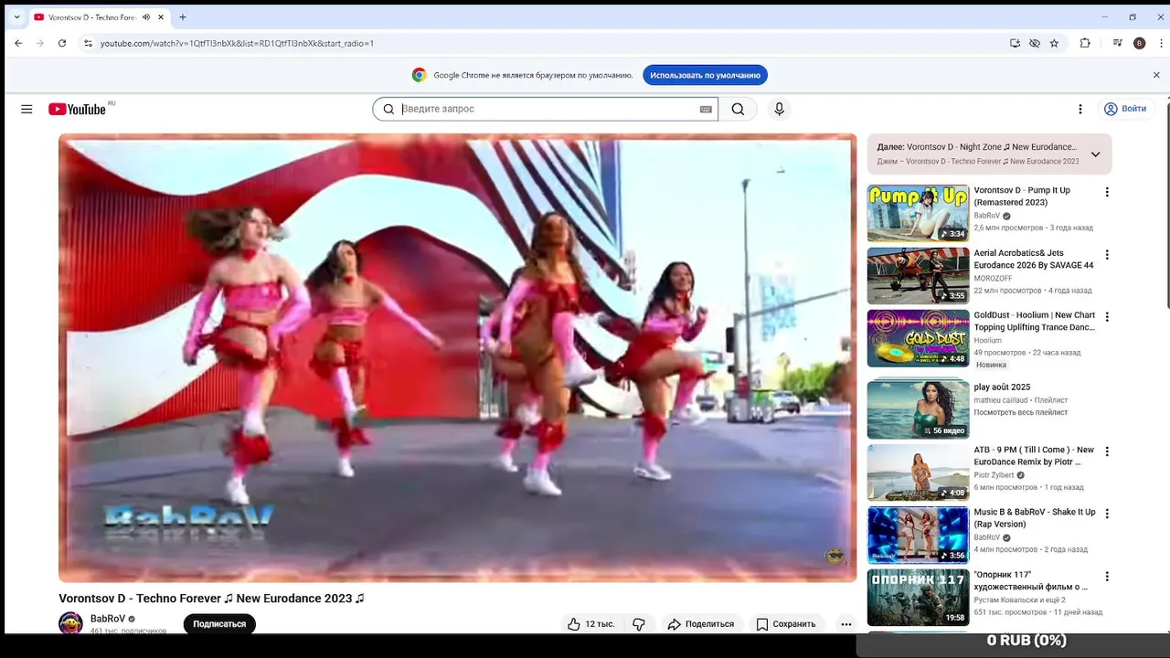Click the search magnifier button
The height and width of the screenshot is (658, 1170).
[738, 109]
